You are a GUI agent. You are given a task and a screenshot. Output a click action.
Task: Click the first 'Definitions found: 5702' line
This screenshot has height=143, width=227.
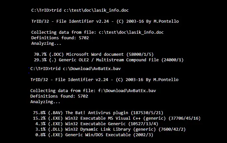click(60, 38)
